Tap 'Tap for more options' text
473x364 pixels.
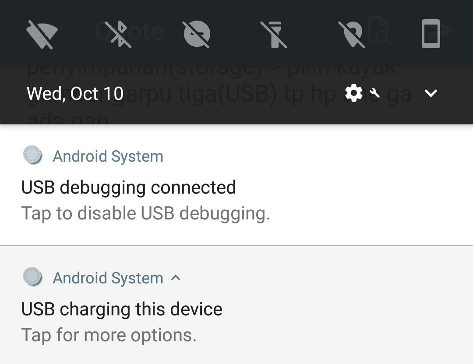point(109,336)
